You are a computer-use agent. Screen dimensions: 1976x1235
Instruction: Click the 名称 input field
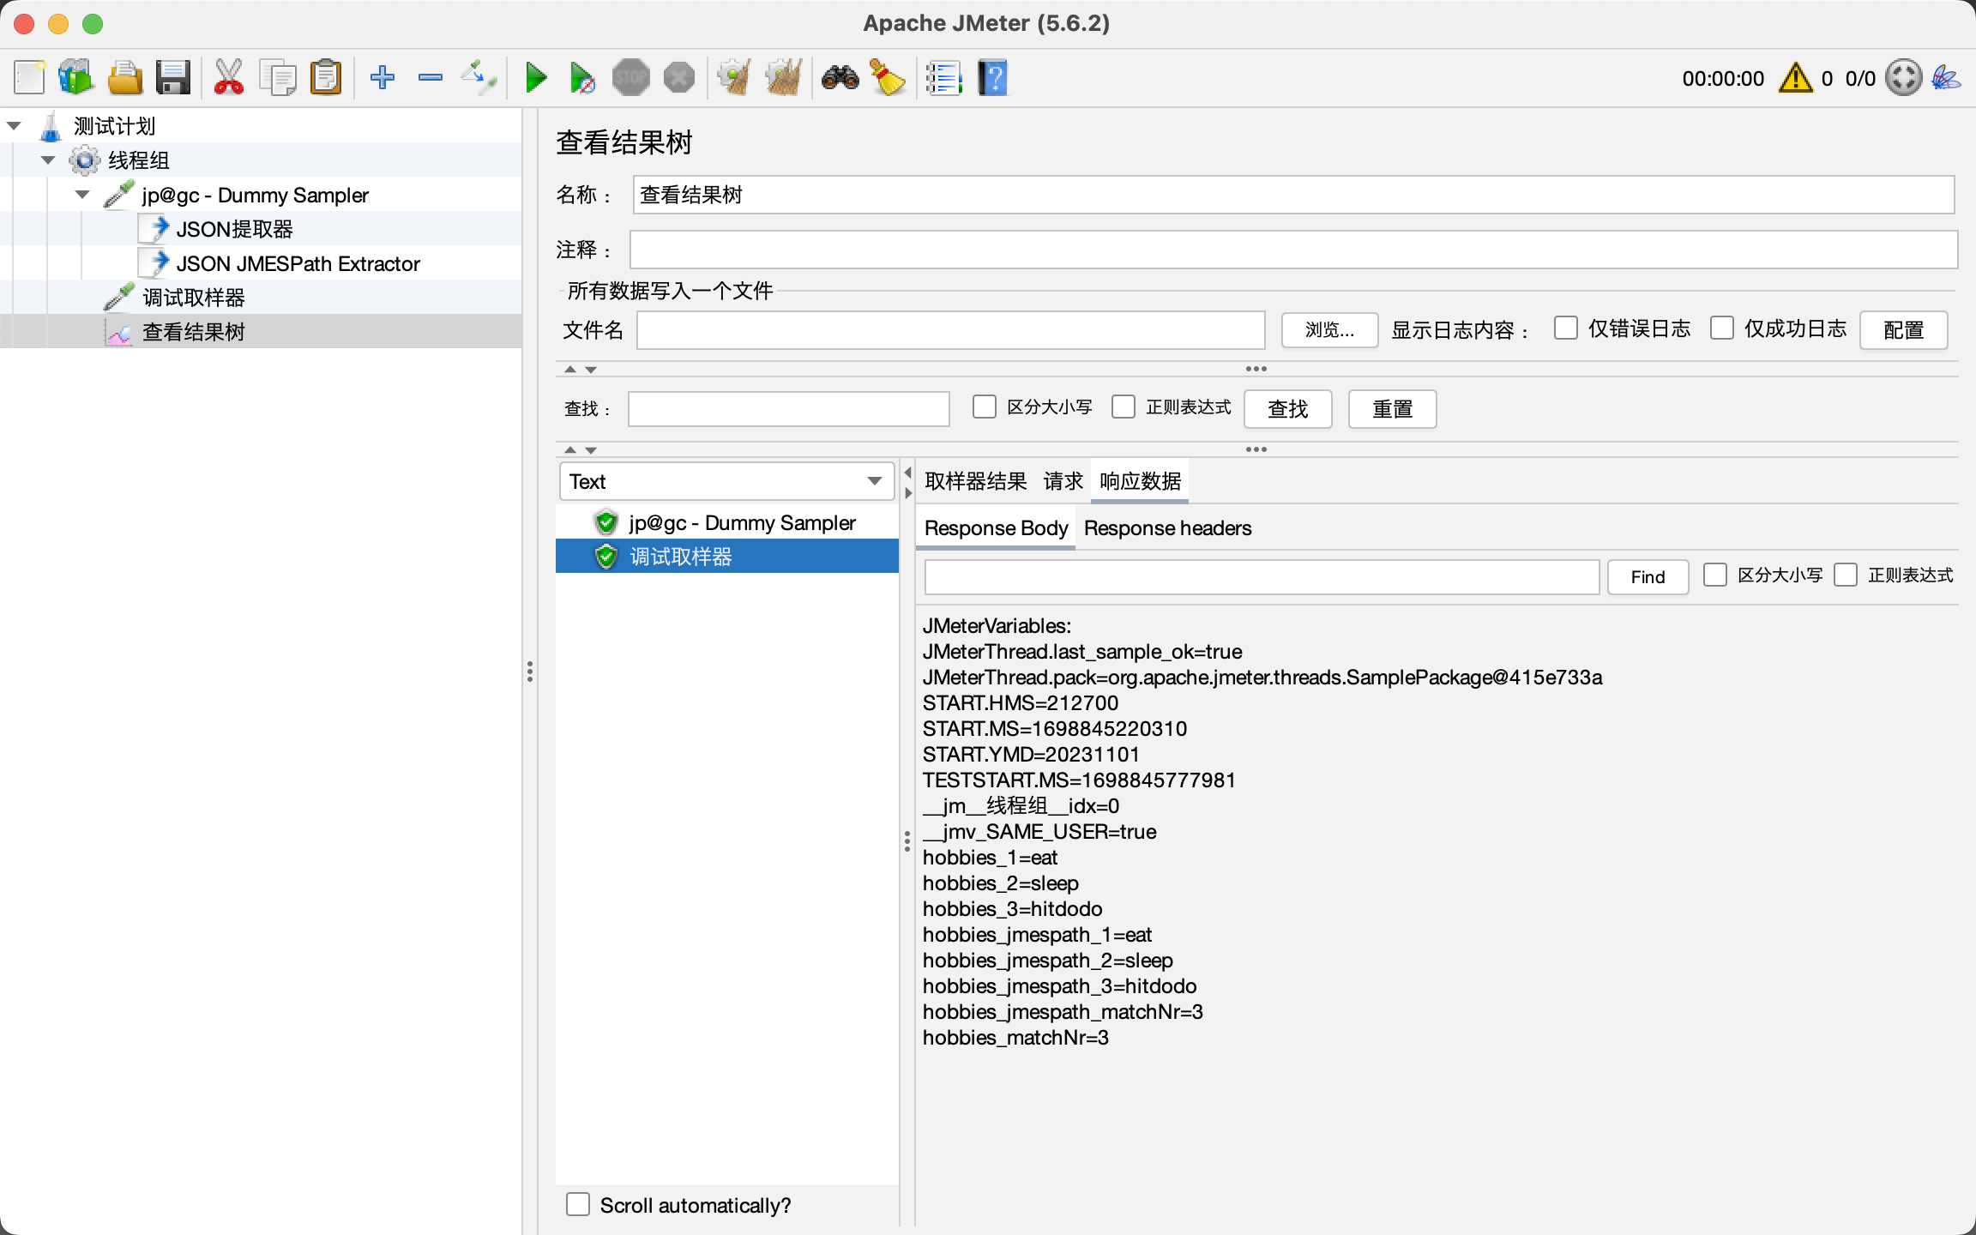(x=1294, y=195)
